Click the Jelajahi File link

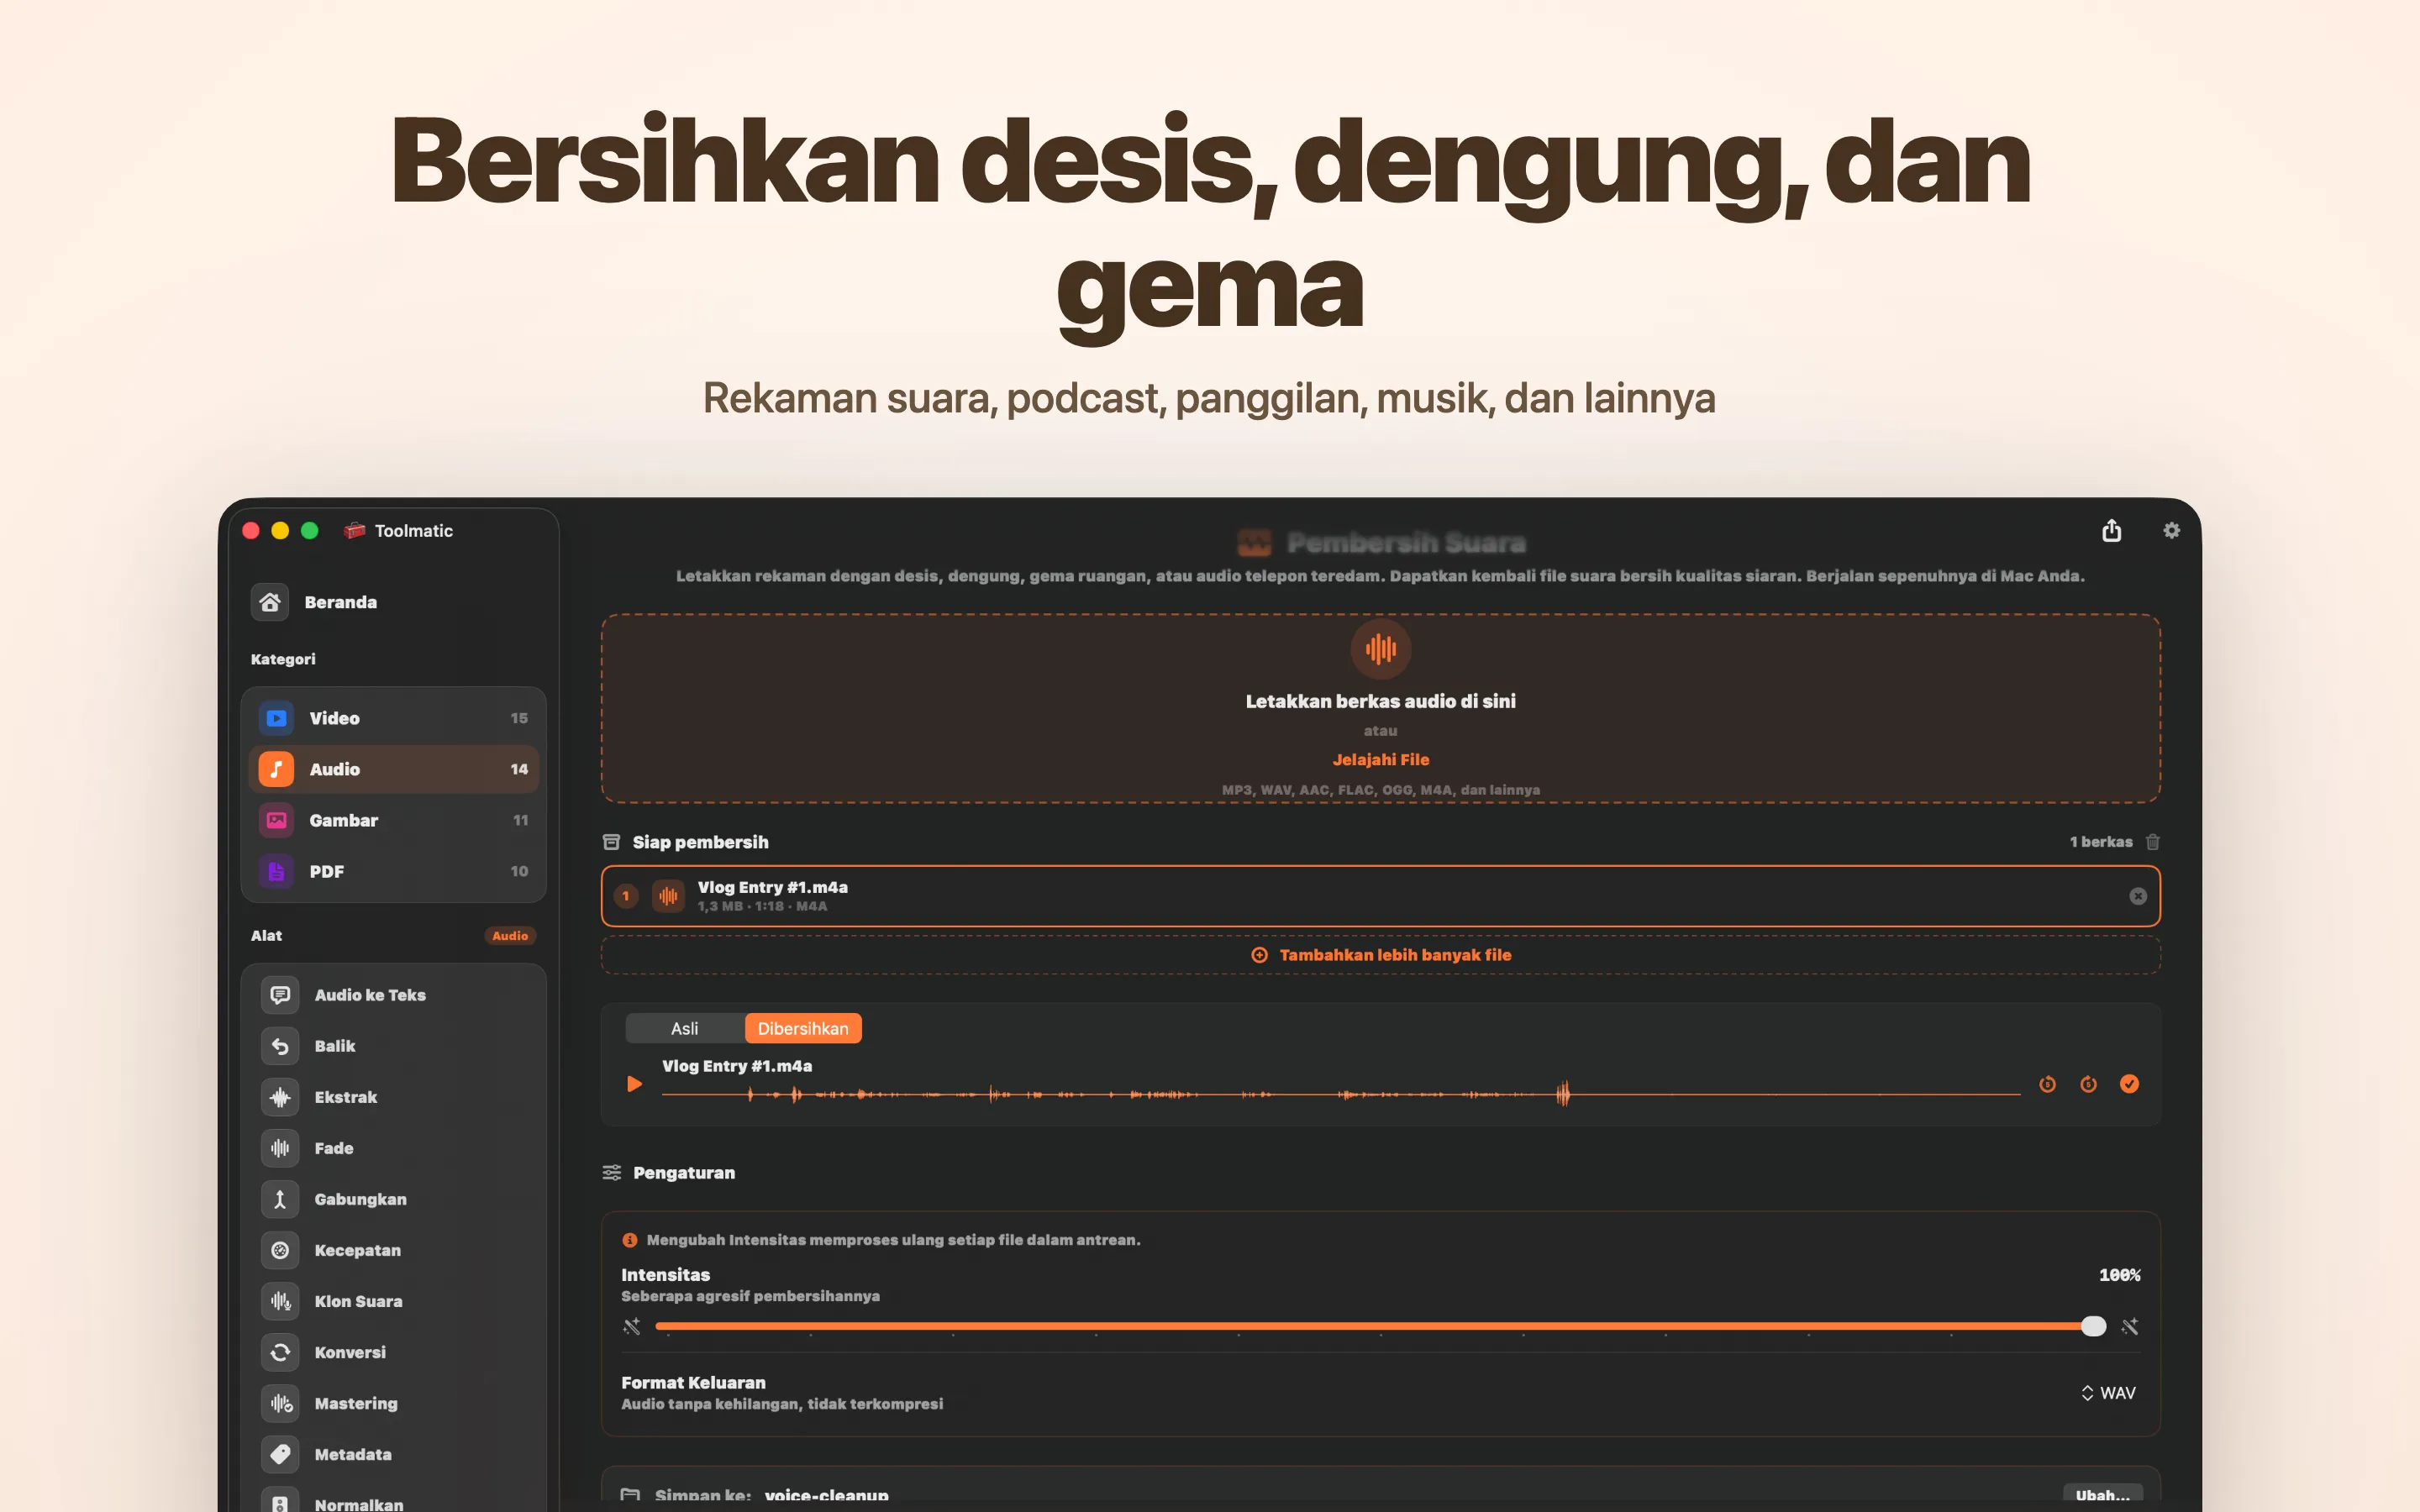pos(1380,760)
